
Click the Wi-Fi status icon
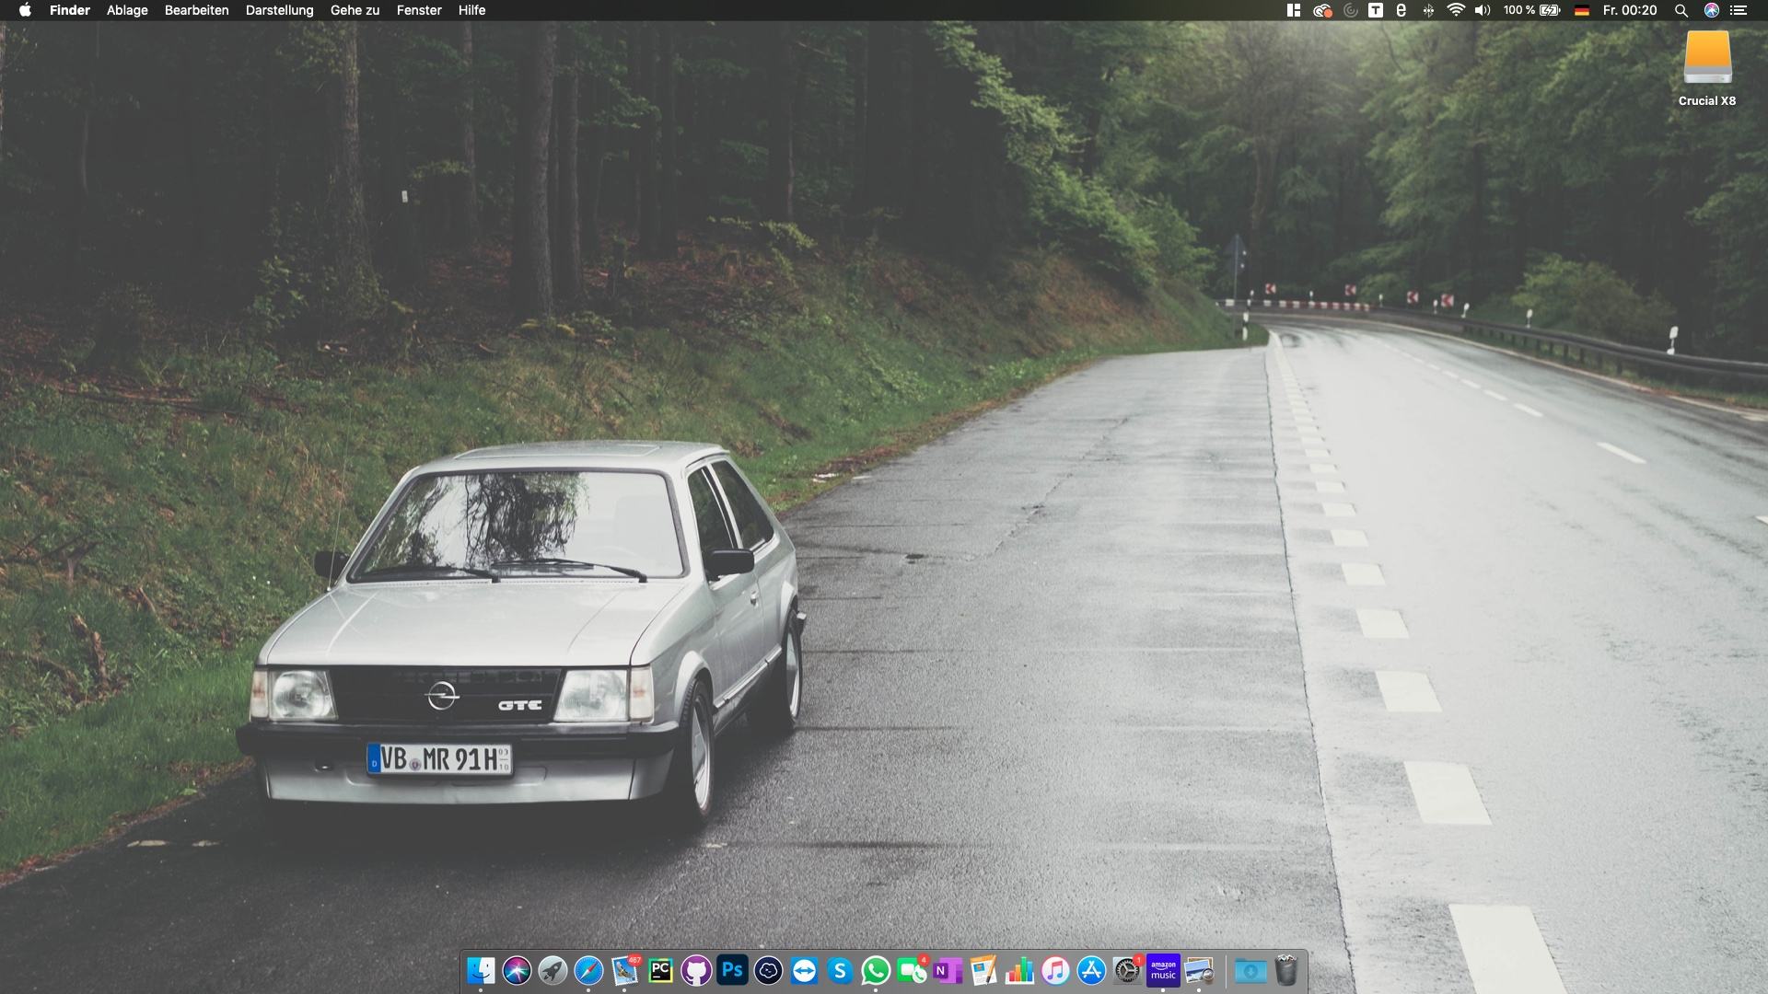(1456, 10)
